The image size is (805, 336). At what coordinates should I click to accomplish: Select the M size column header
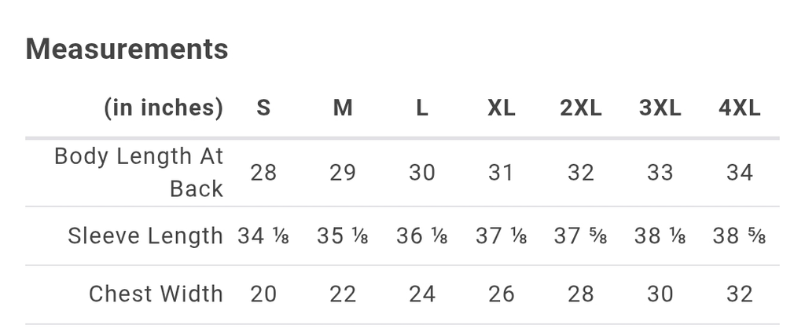(x=343, y=108)
